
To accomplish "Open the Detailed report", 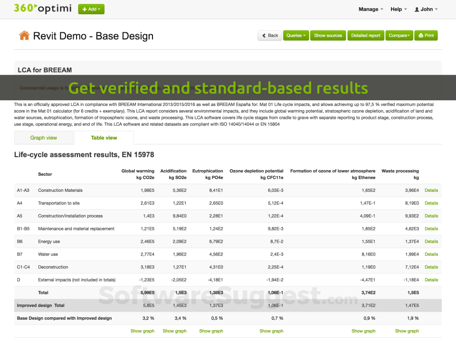I will click(365, 35).
